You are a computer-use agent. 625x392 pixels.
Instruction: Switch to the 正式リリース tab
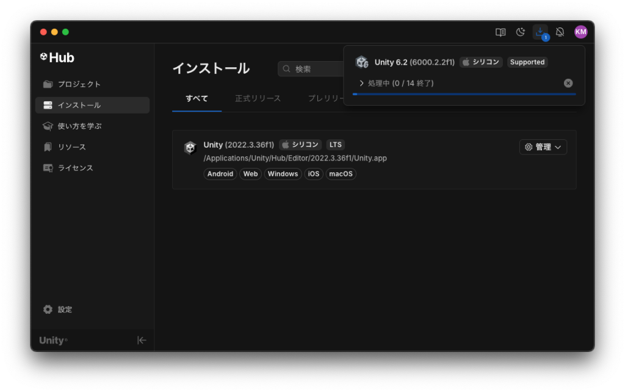click(258, 98)
